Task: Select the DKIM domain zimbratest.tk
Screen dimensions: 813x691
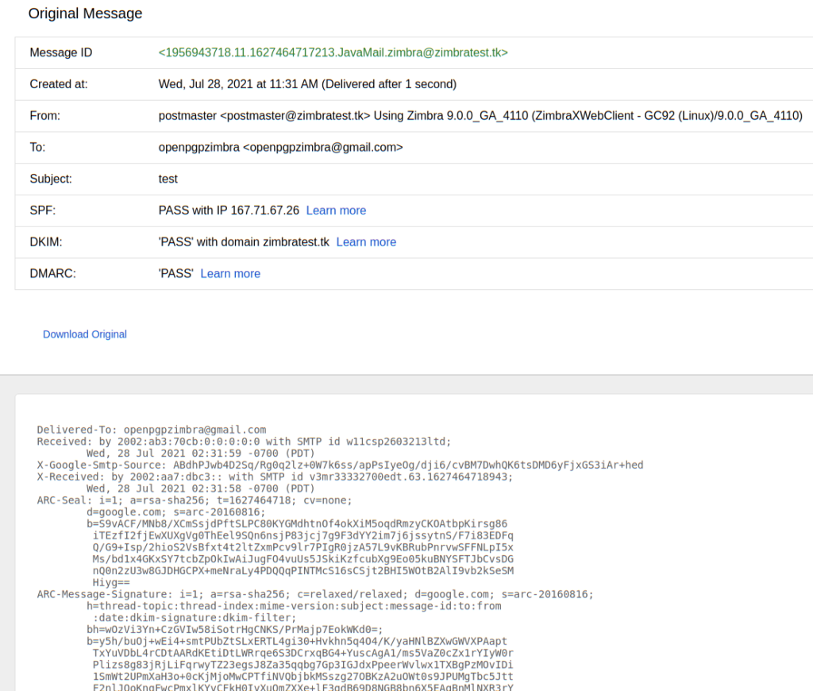Action: click(294, 241)
